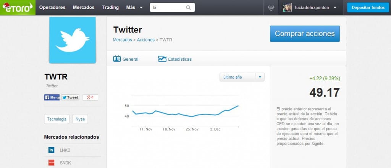Follow the Acciones breadcrumb link
The height and width of the screenshot is (168, 391).
pos(145,40)
